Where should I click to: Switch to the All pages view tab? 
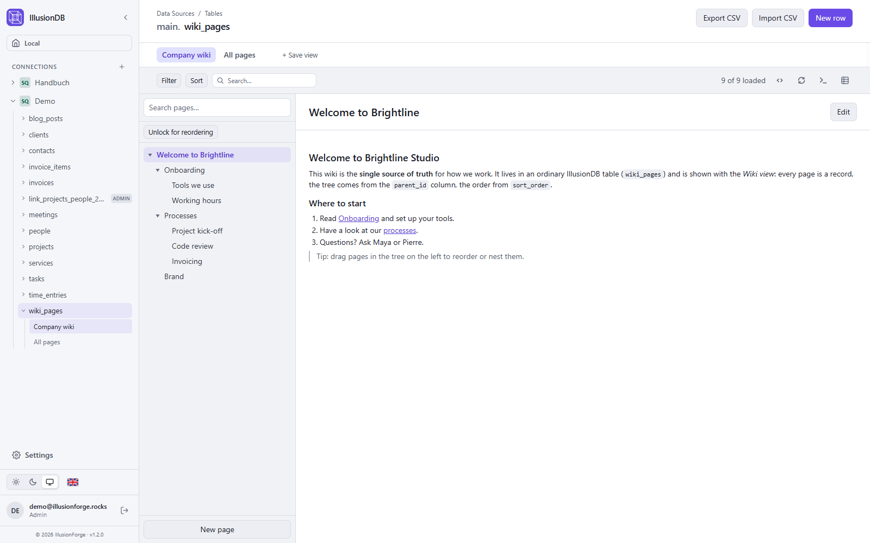(x=240, y=55)
